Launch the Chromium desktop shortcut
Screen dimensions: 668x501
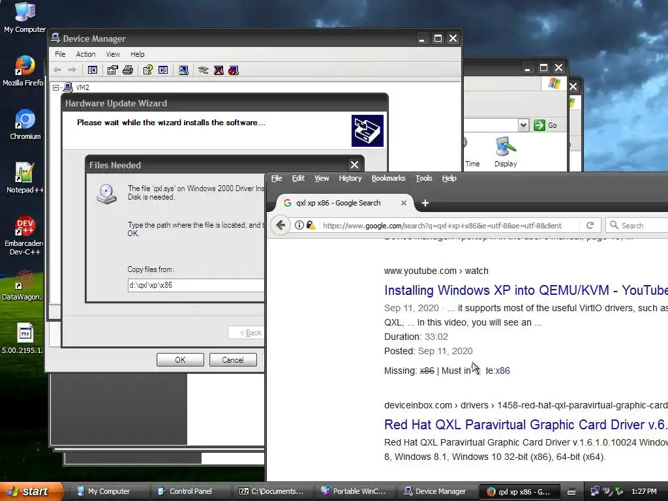25,125
